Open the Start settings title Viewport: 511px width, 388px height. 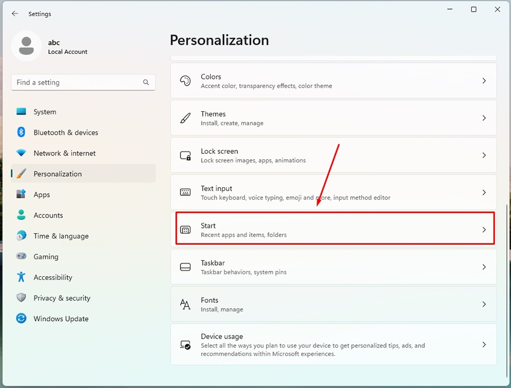point(208,226)
